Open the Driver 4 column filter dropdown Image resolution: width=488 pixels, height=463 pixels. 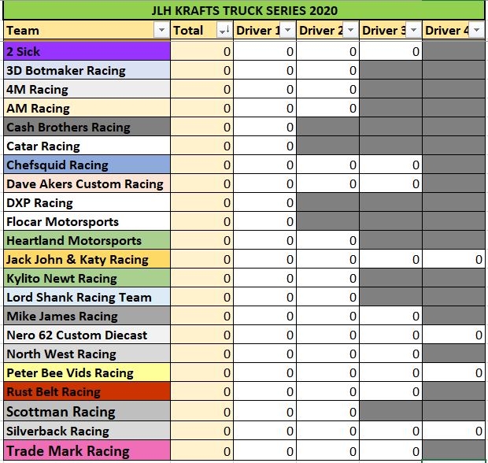[x=476, y=30]
